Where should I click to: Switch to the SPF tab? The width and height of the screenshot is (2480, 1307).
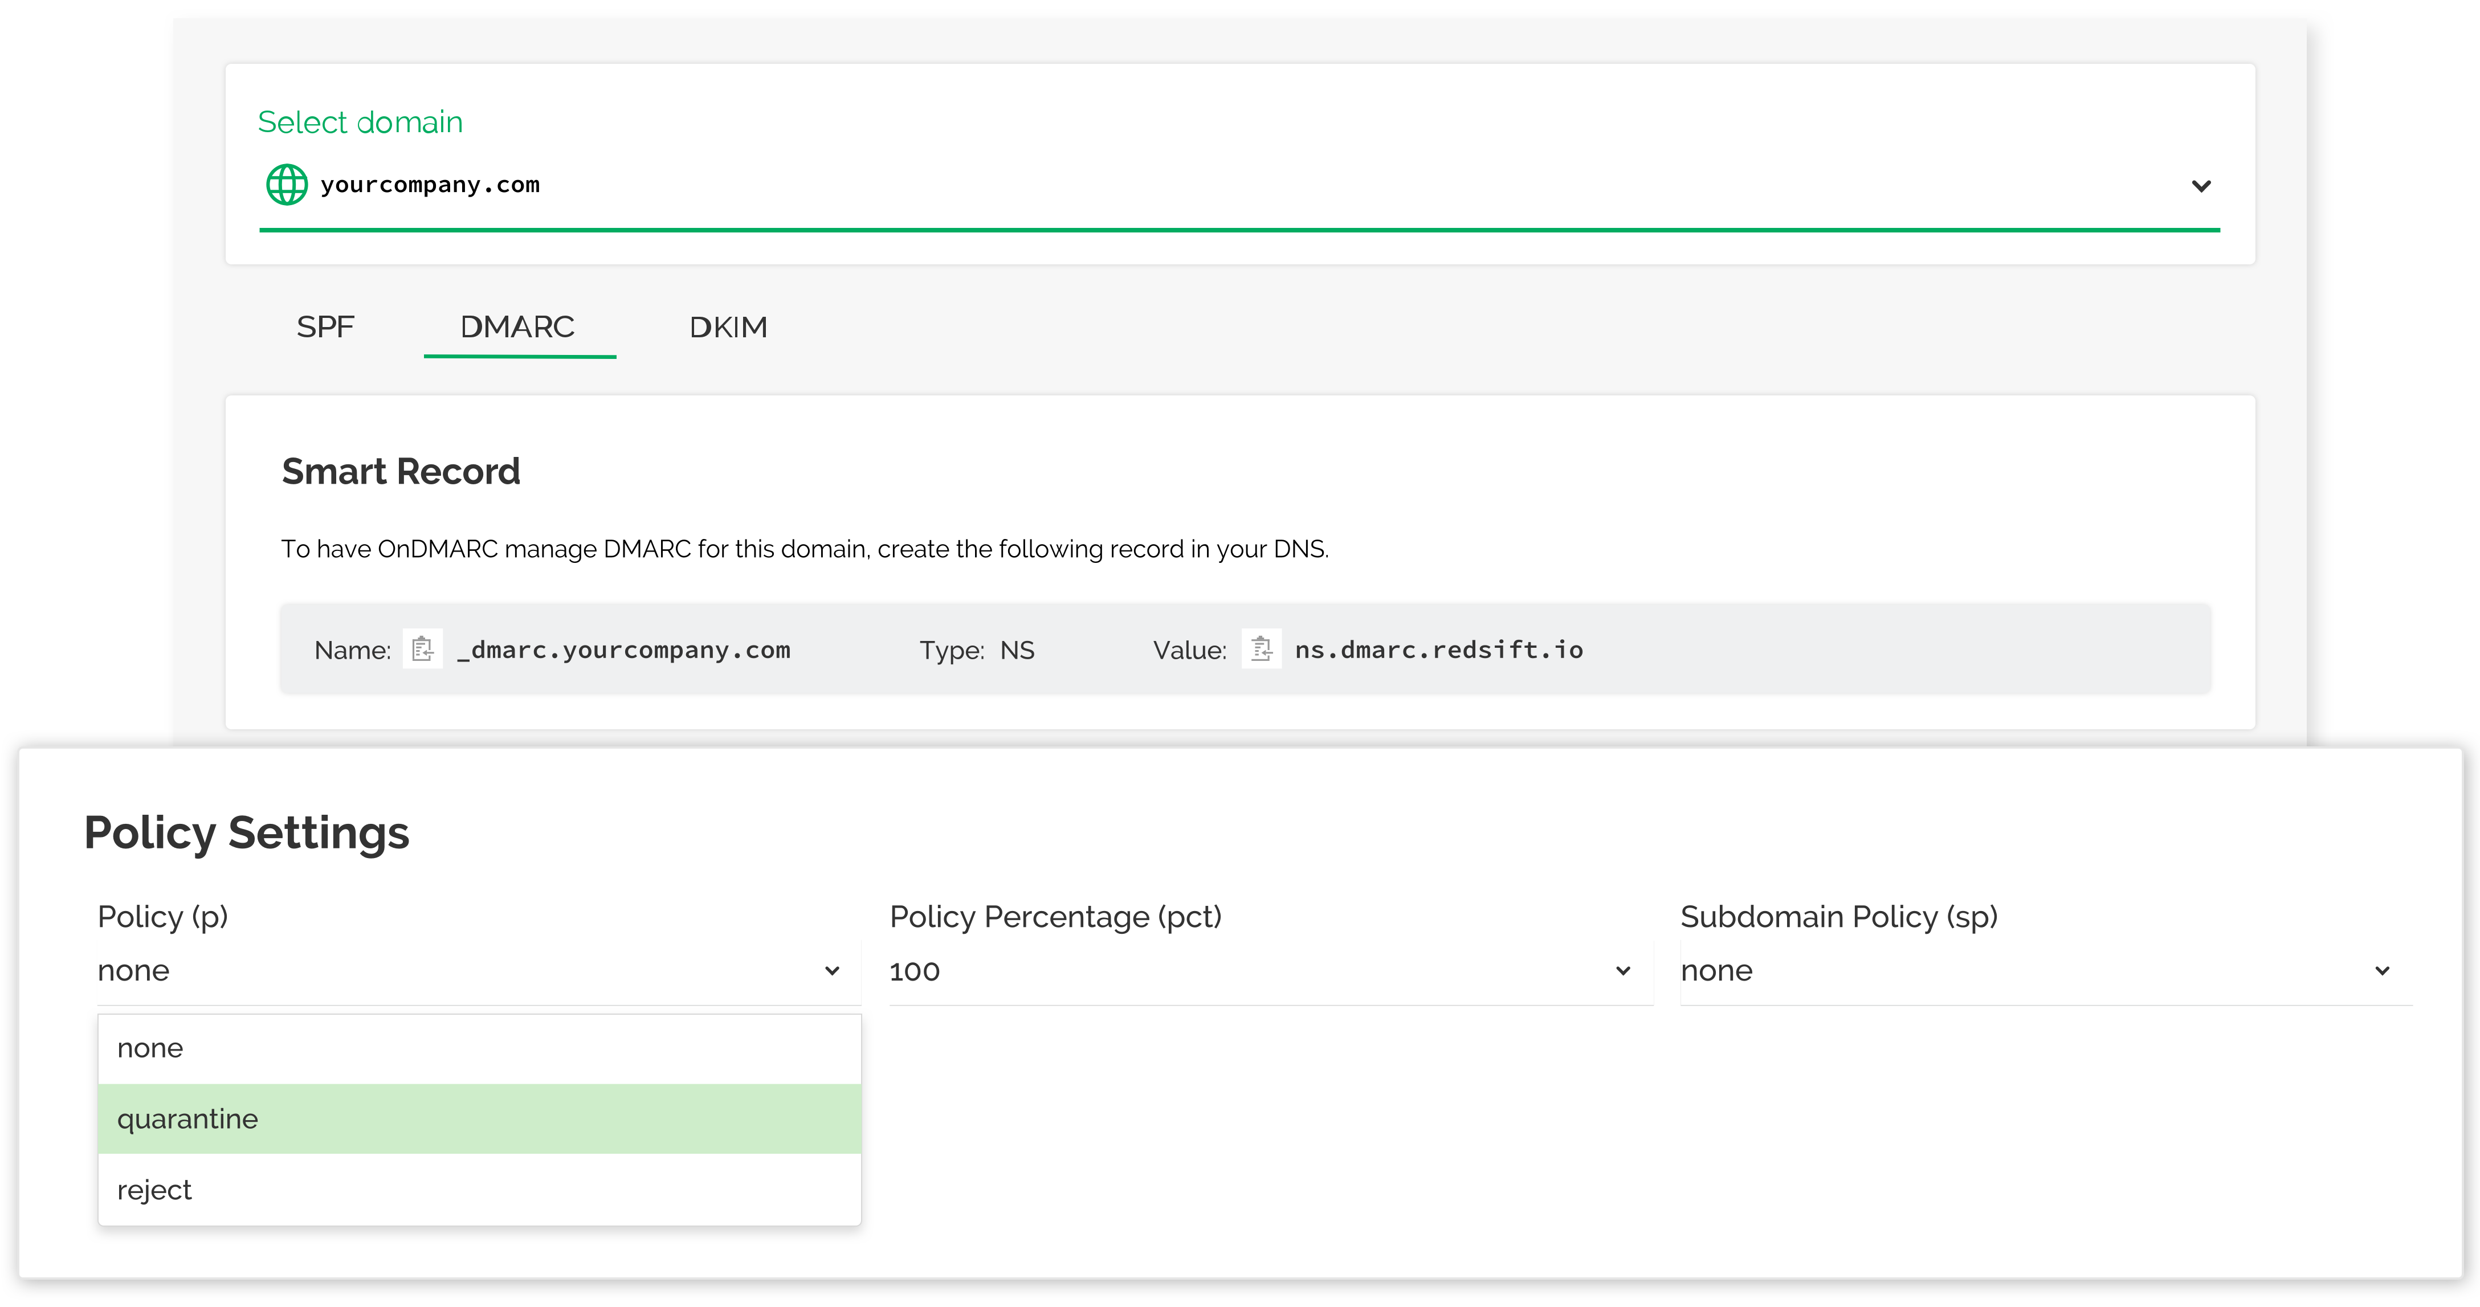pyautogui.click(x=325, y=327)
